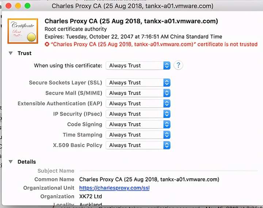Screen dimensions: 263x208
Task: Change the IP Security (IPsec) trust dropdown
Action: pyautogui.click(x=138, y=114)
